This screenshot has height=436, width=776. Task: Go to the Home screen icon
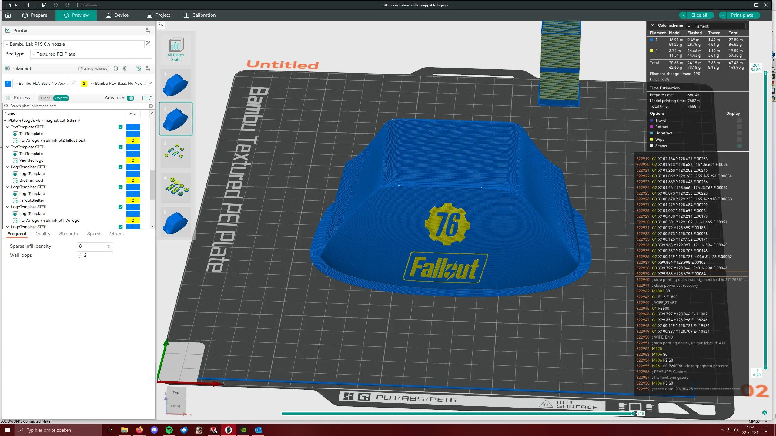[x=8, y=15]
